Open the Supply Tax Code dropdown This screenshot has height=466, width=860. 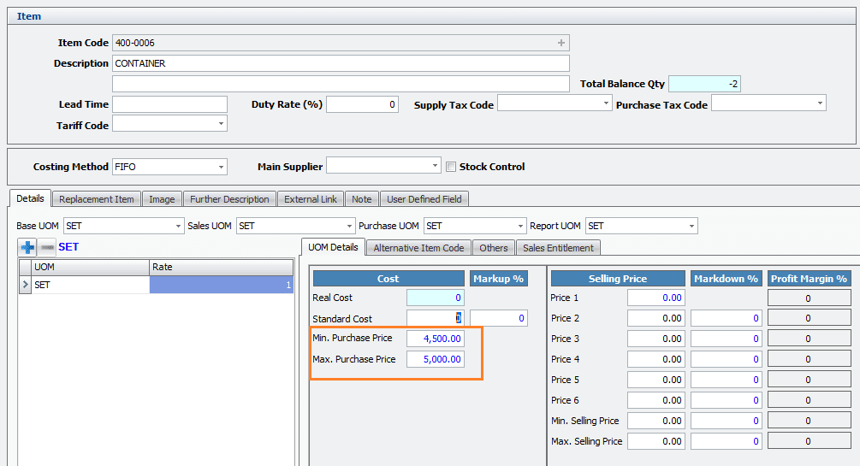tap(605, 103)
